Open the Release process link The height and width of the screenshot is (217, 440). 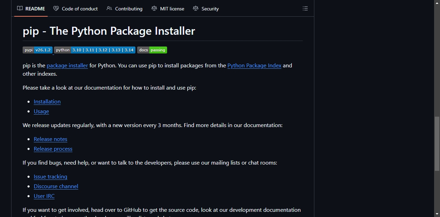click(x=53, y=149)
